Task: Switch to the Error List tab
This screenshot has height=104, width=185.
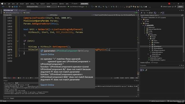Action: [x=6, y=98]
